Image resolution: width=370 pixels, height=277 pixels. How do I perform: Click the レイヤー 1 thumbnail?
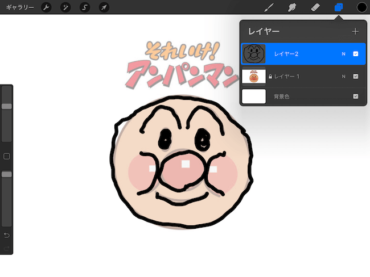coord(254,76)
